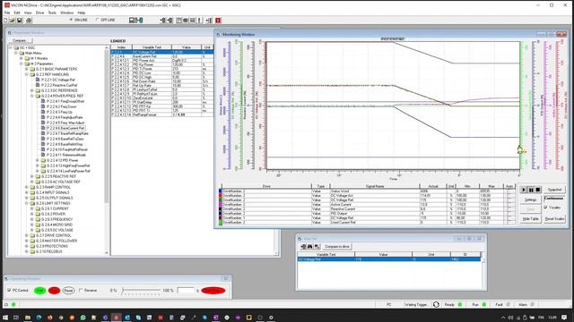This screenshot has height=322, width=574.
Task: Click the Used Current Ref row color swatch
Action: [x=221, y=222]
